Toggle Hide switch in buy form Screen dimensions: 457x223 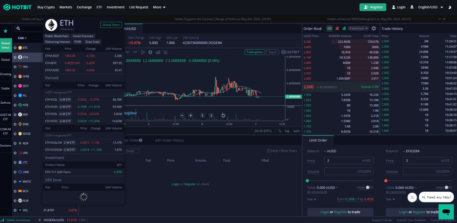pos(370,187)
